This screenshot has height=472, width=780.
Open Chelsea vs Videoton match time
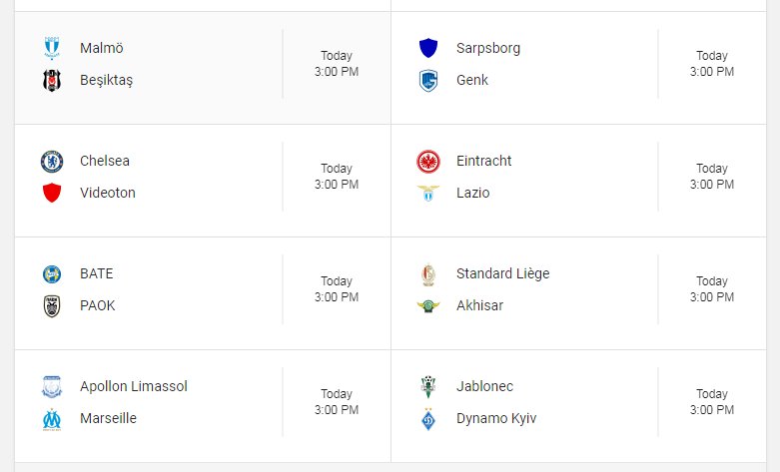coord(337,177)
